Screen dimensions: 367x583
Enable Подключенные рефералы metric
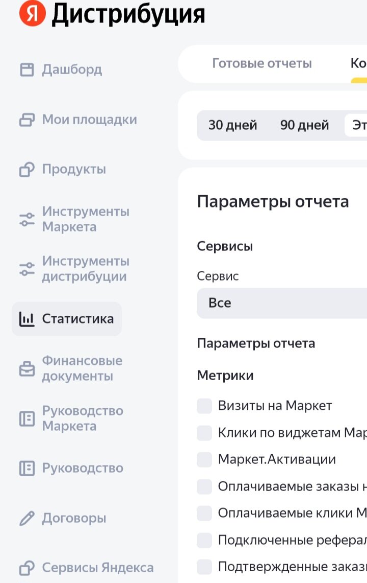203,540
